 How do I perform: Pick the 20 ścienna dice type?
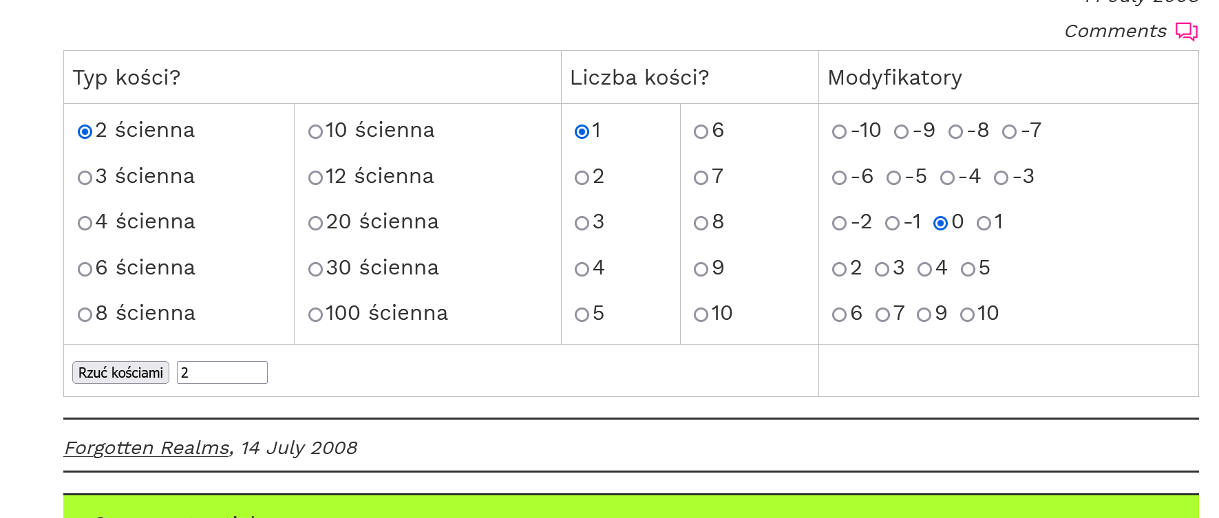[x=316, y=223]
